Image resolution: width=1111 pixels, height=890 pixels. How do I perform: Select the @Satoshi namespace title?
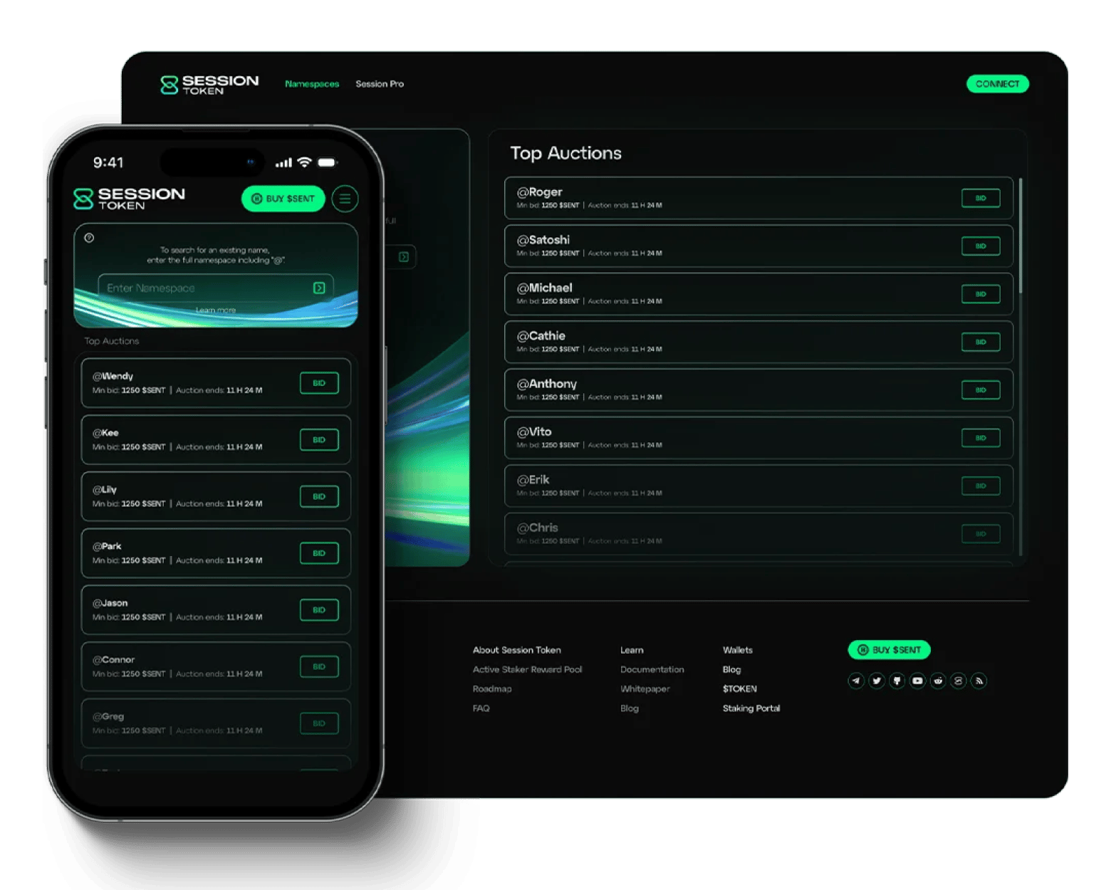pyautogui.click(x=543, y=240)
